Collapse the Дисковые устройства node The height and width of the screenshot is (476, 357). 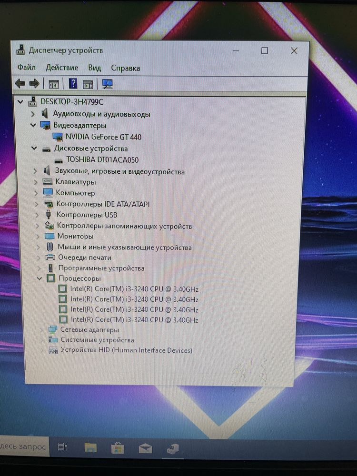(x=34, y=149)
